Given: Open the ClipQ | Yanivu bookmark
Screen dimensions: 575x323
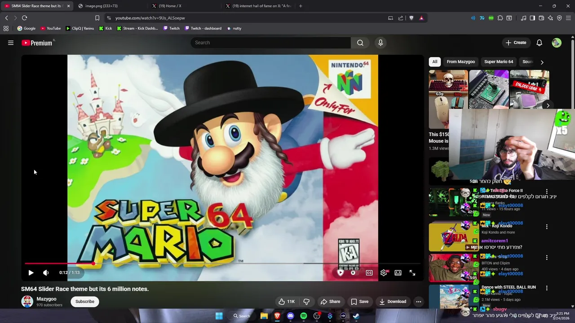Looking at the screenshot, I should pyautogui.click(x=80, y=28).
